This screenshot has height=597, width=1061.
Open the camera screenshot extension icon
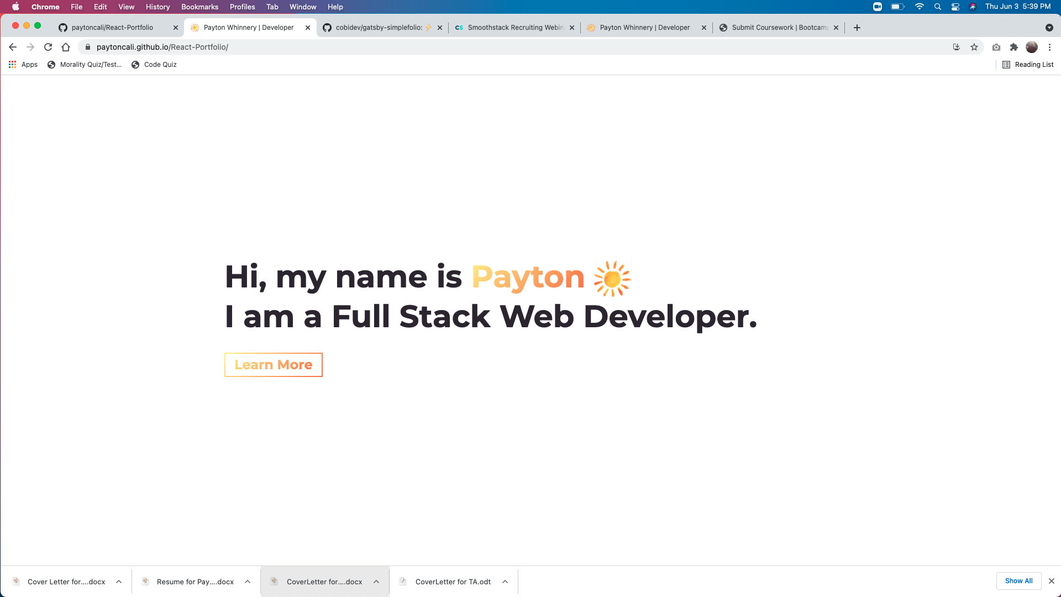(x=996, y=47)
